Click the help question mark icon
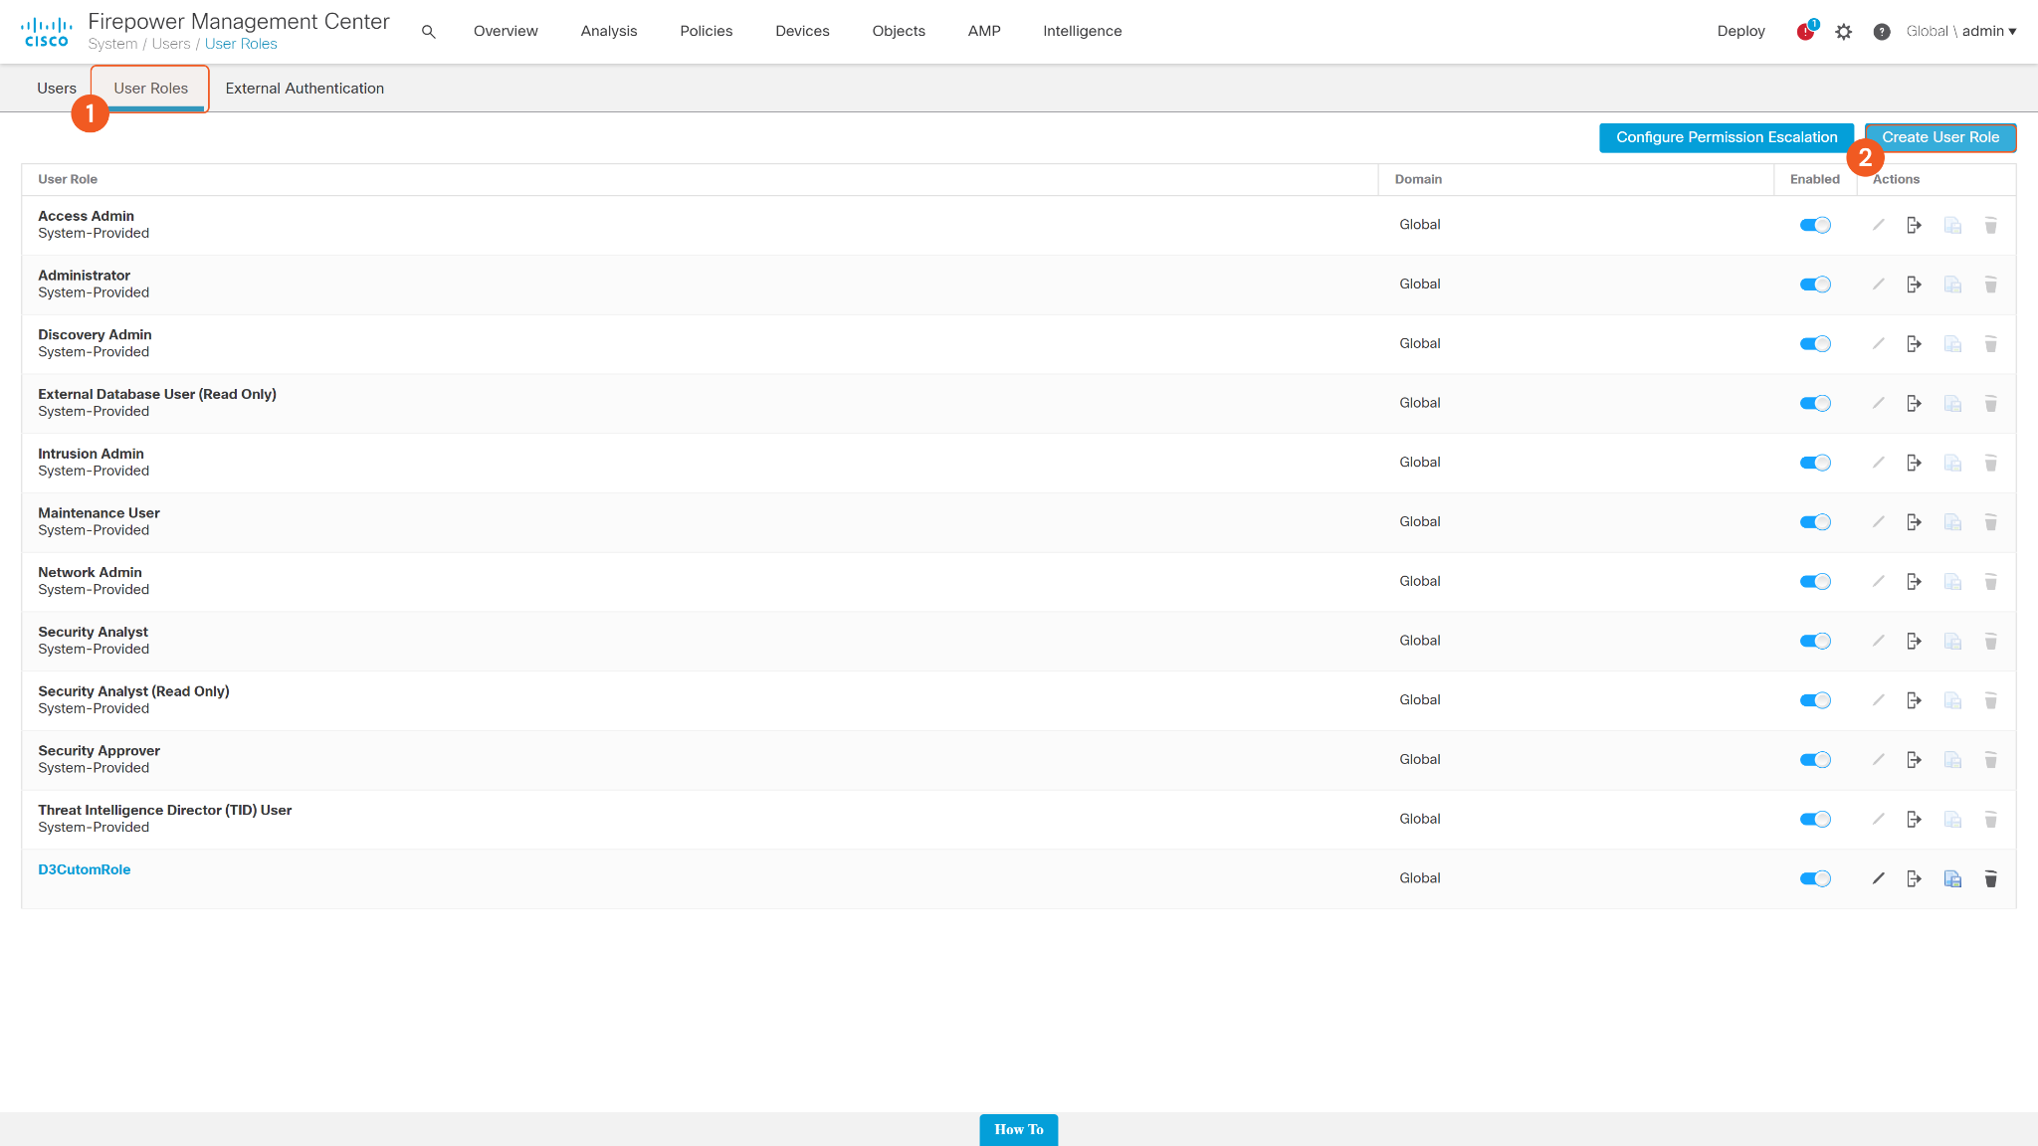Screen dimensions: 2038x1146 point(1881,32)
